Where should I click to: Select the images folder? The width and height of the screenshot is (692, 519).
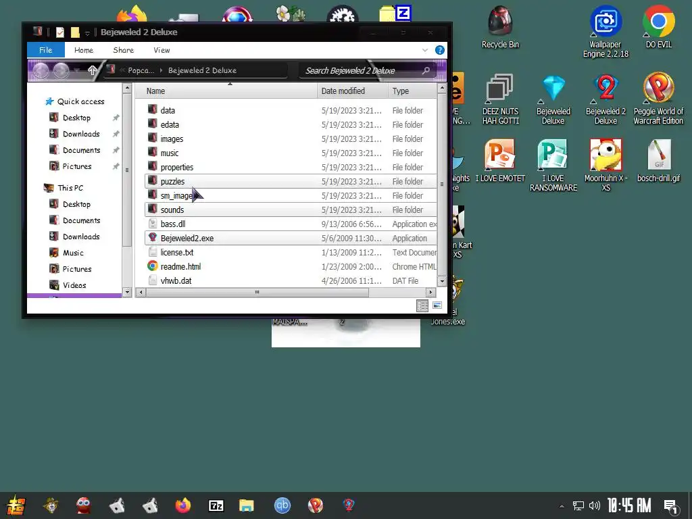click(x=172, y=139)
